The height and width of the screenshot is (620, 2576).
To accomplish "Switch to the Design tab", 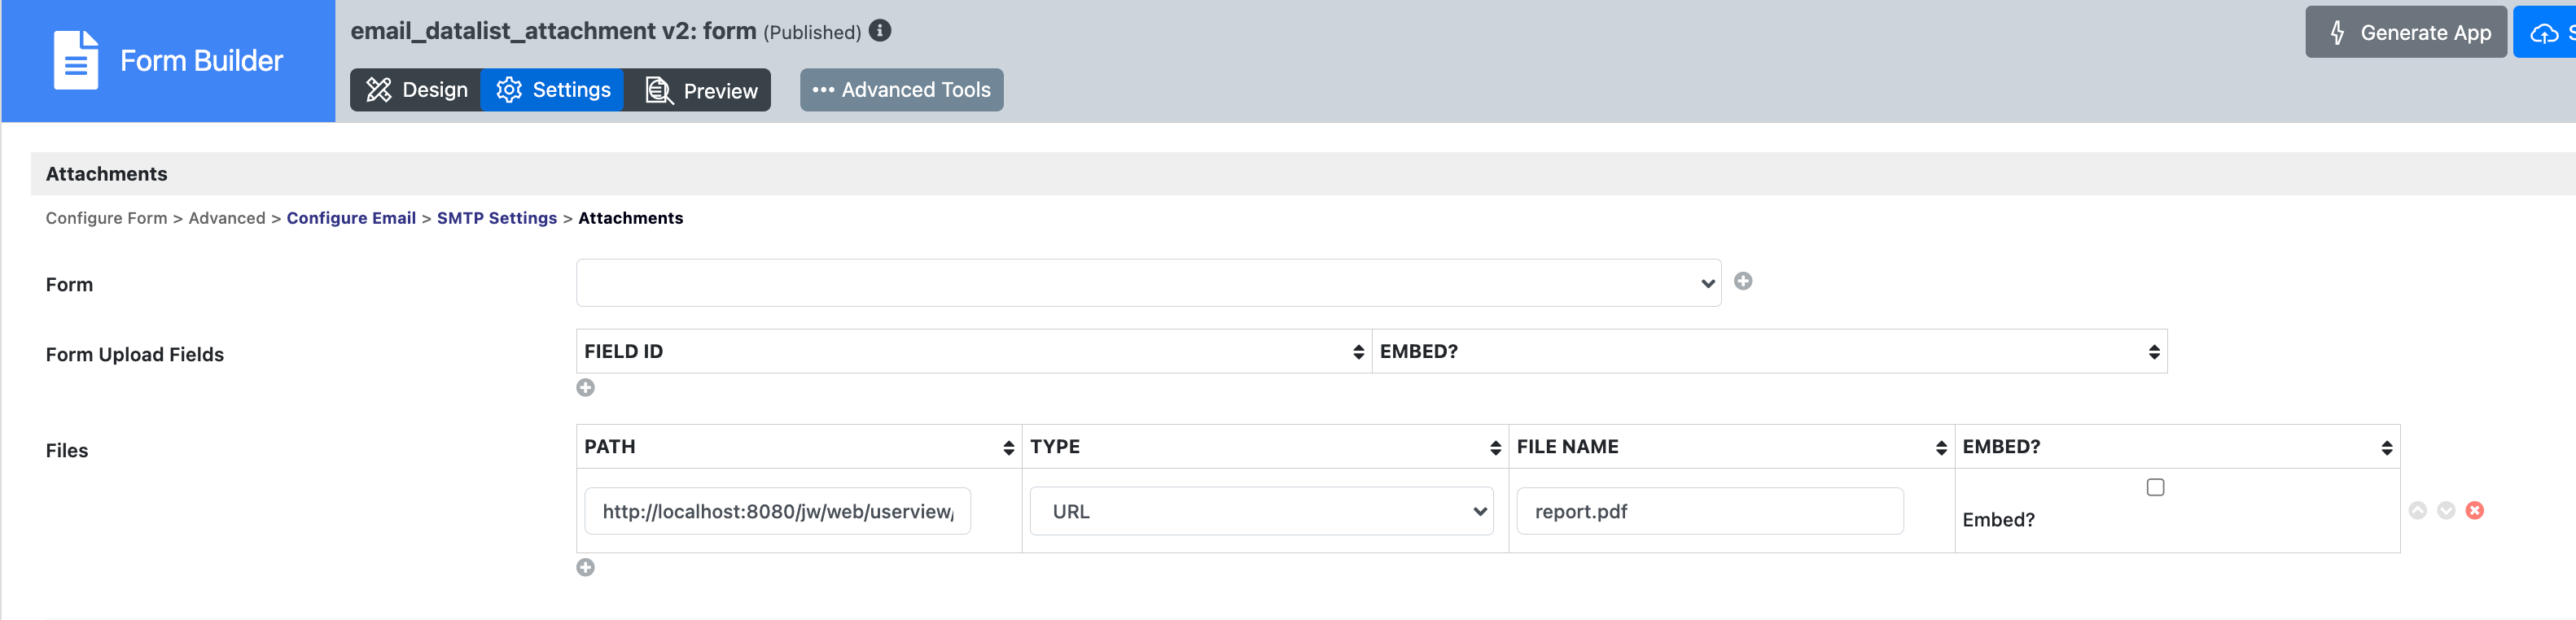I will click(416, 90).
